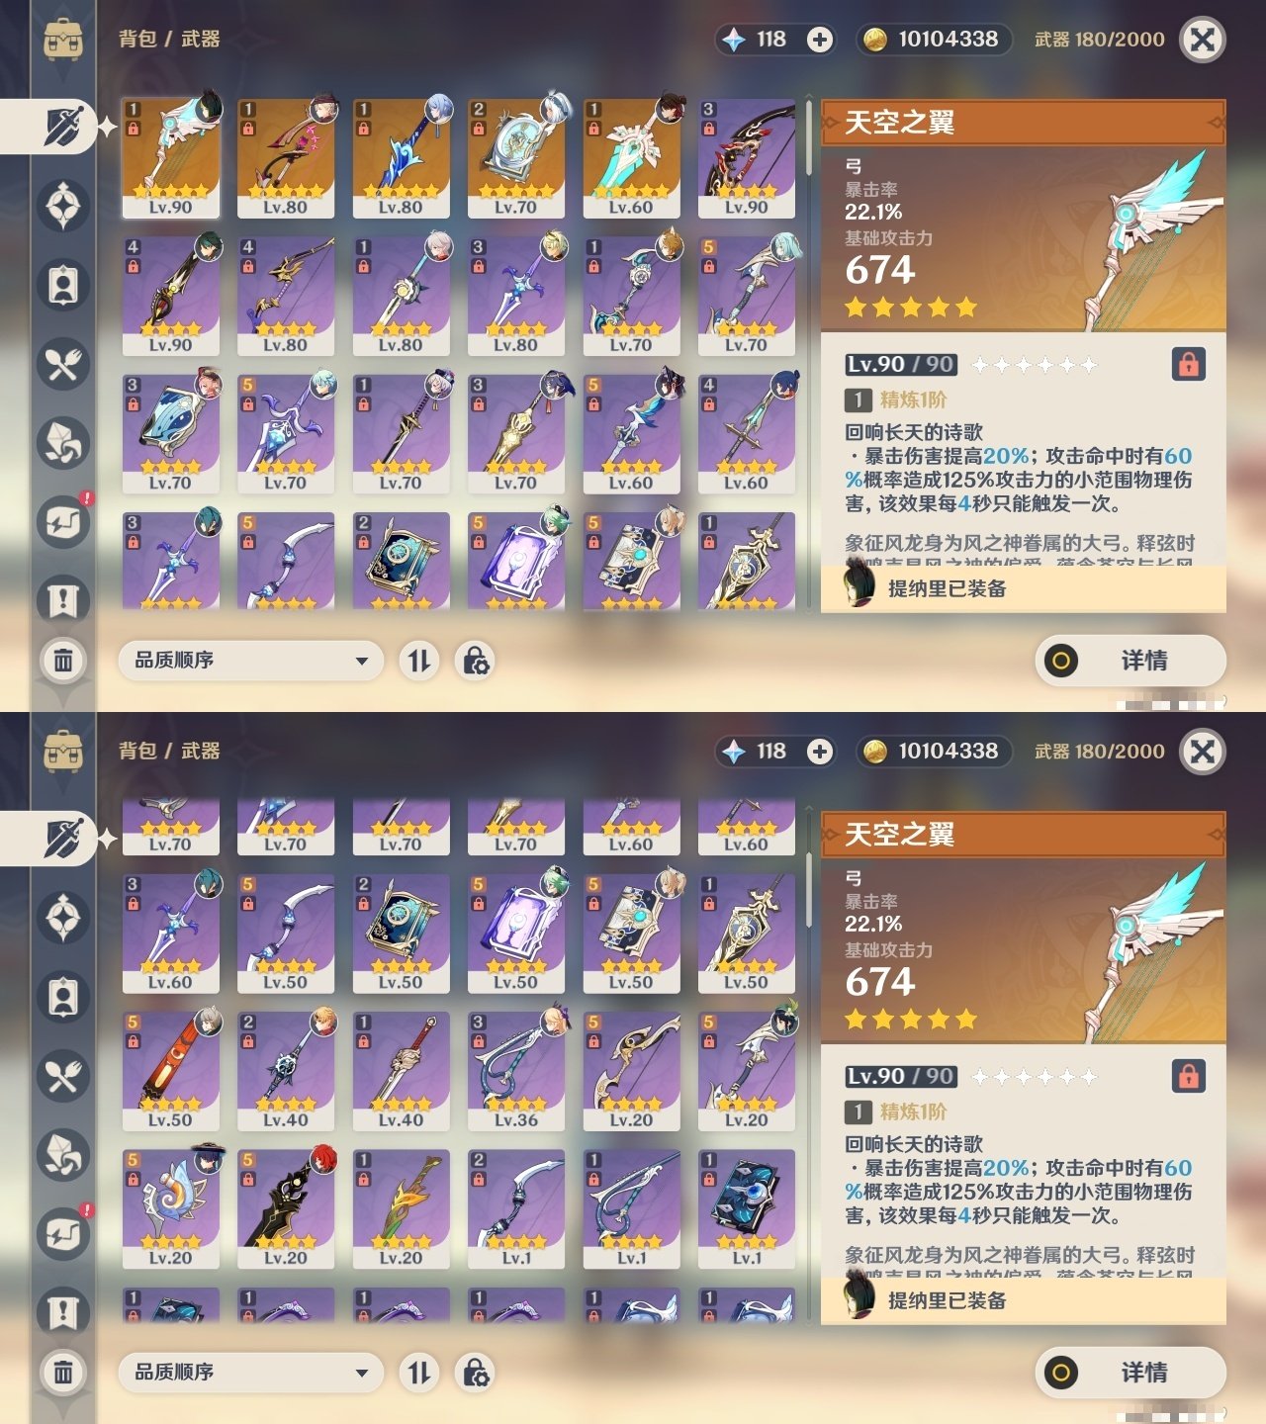The image size is (1266, 1424).
Task: Click the 详情 details button in lower panel
Action: click(1130, 1373)
